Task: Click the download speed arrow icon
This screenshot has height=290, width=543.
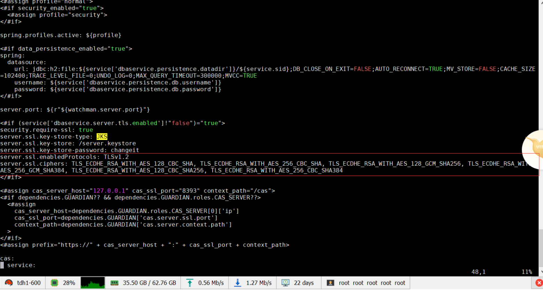Action: [238, 283]
